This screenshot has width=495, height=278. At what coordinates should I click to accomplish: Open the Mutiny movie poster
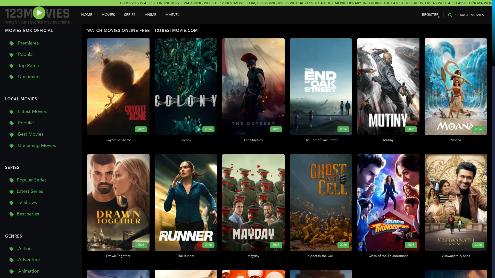(388, 86)
